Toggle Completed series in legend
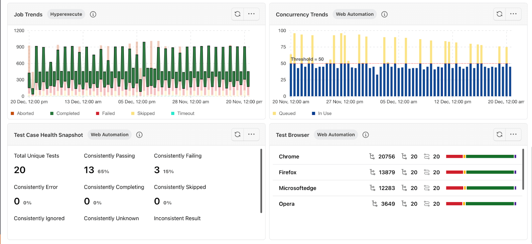This screenshot has width=532, height=244. (x=65, y=114)
